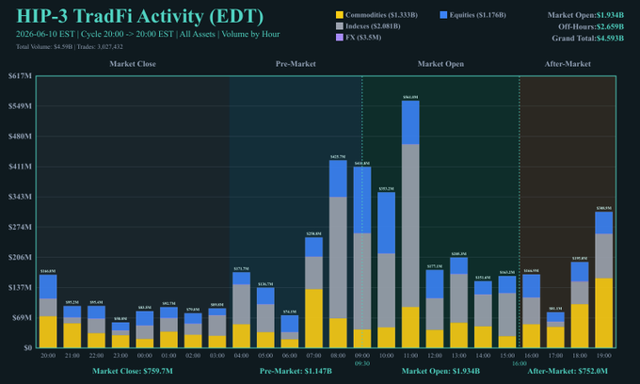The image size is (640, 384).
Task: Click the 'After-Market: $752.0M' footer total
Action: pyautogui.click(x=568, y=372)
